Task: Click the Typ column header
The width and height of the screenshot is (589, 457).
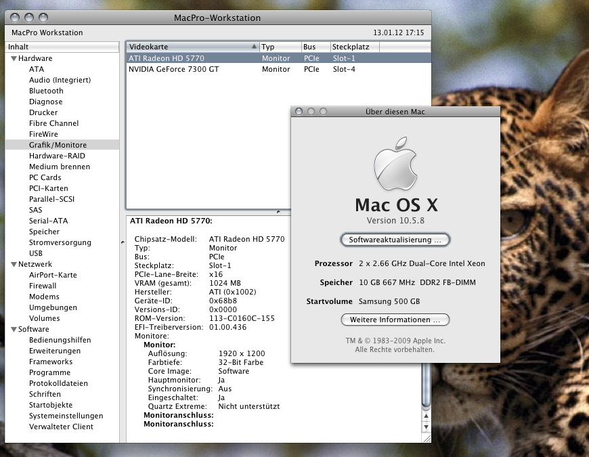Action: coord(280,47)
